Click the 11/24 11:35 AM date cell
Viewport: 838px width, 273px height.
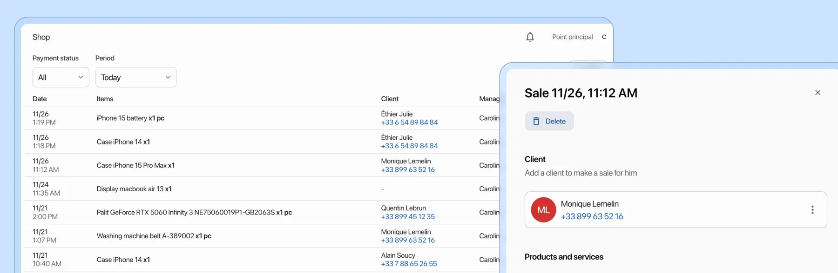(46, 189)
